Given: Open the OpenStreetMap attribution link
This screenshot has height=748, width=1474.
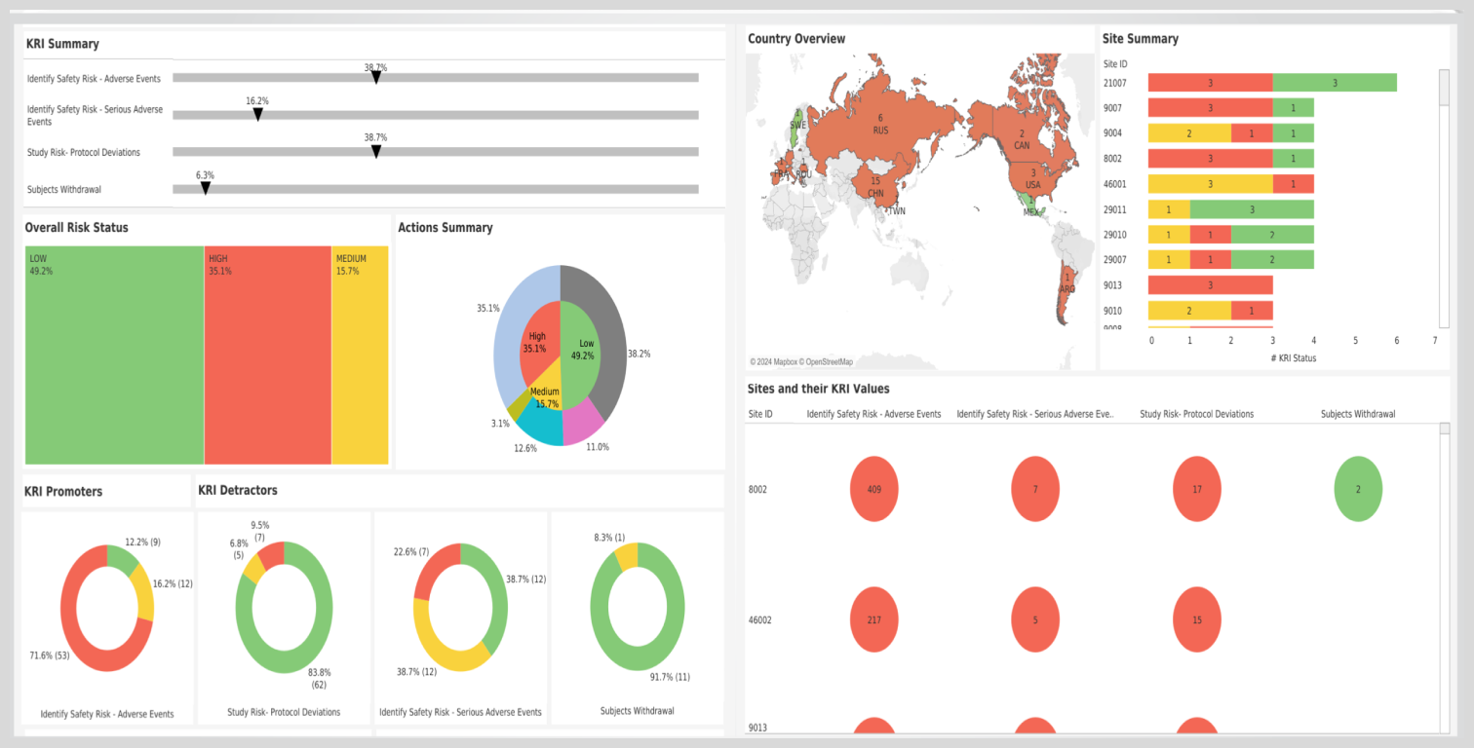Looking at the screenshot, I should [x=829, y=362].
